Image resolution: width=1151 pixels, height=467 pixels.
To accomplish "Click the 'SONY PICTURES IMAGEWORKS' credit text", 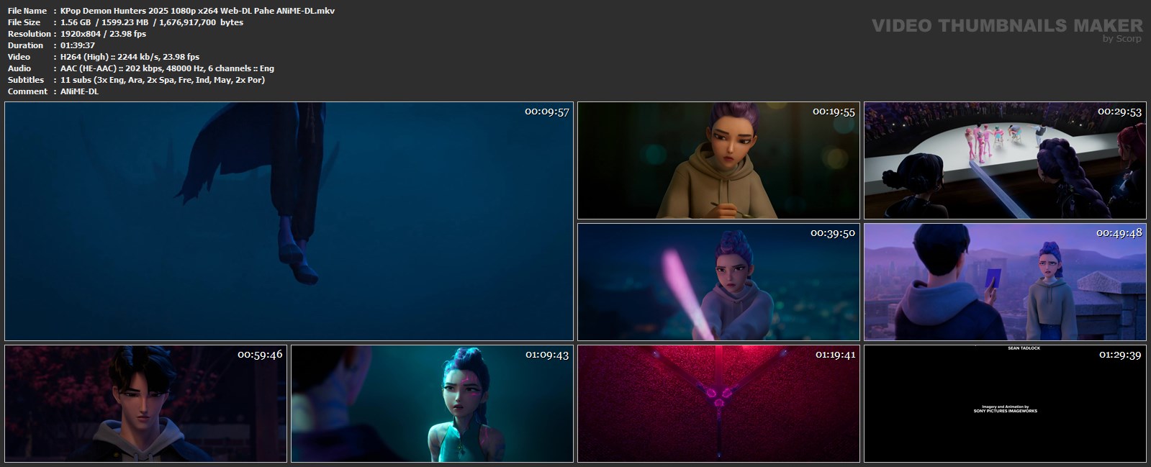I will [x=1006, y=411].
